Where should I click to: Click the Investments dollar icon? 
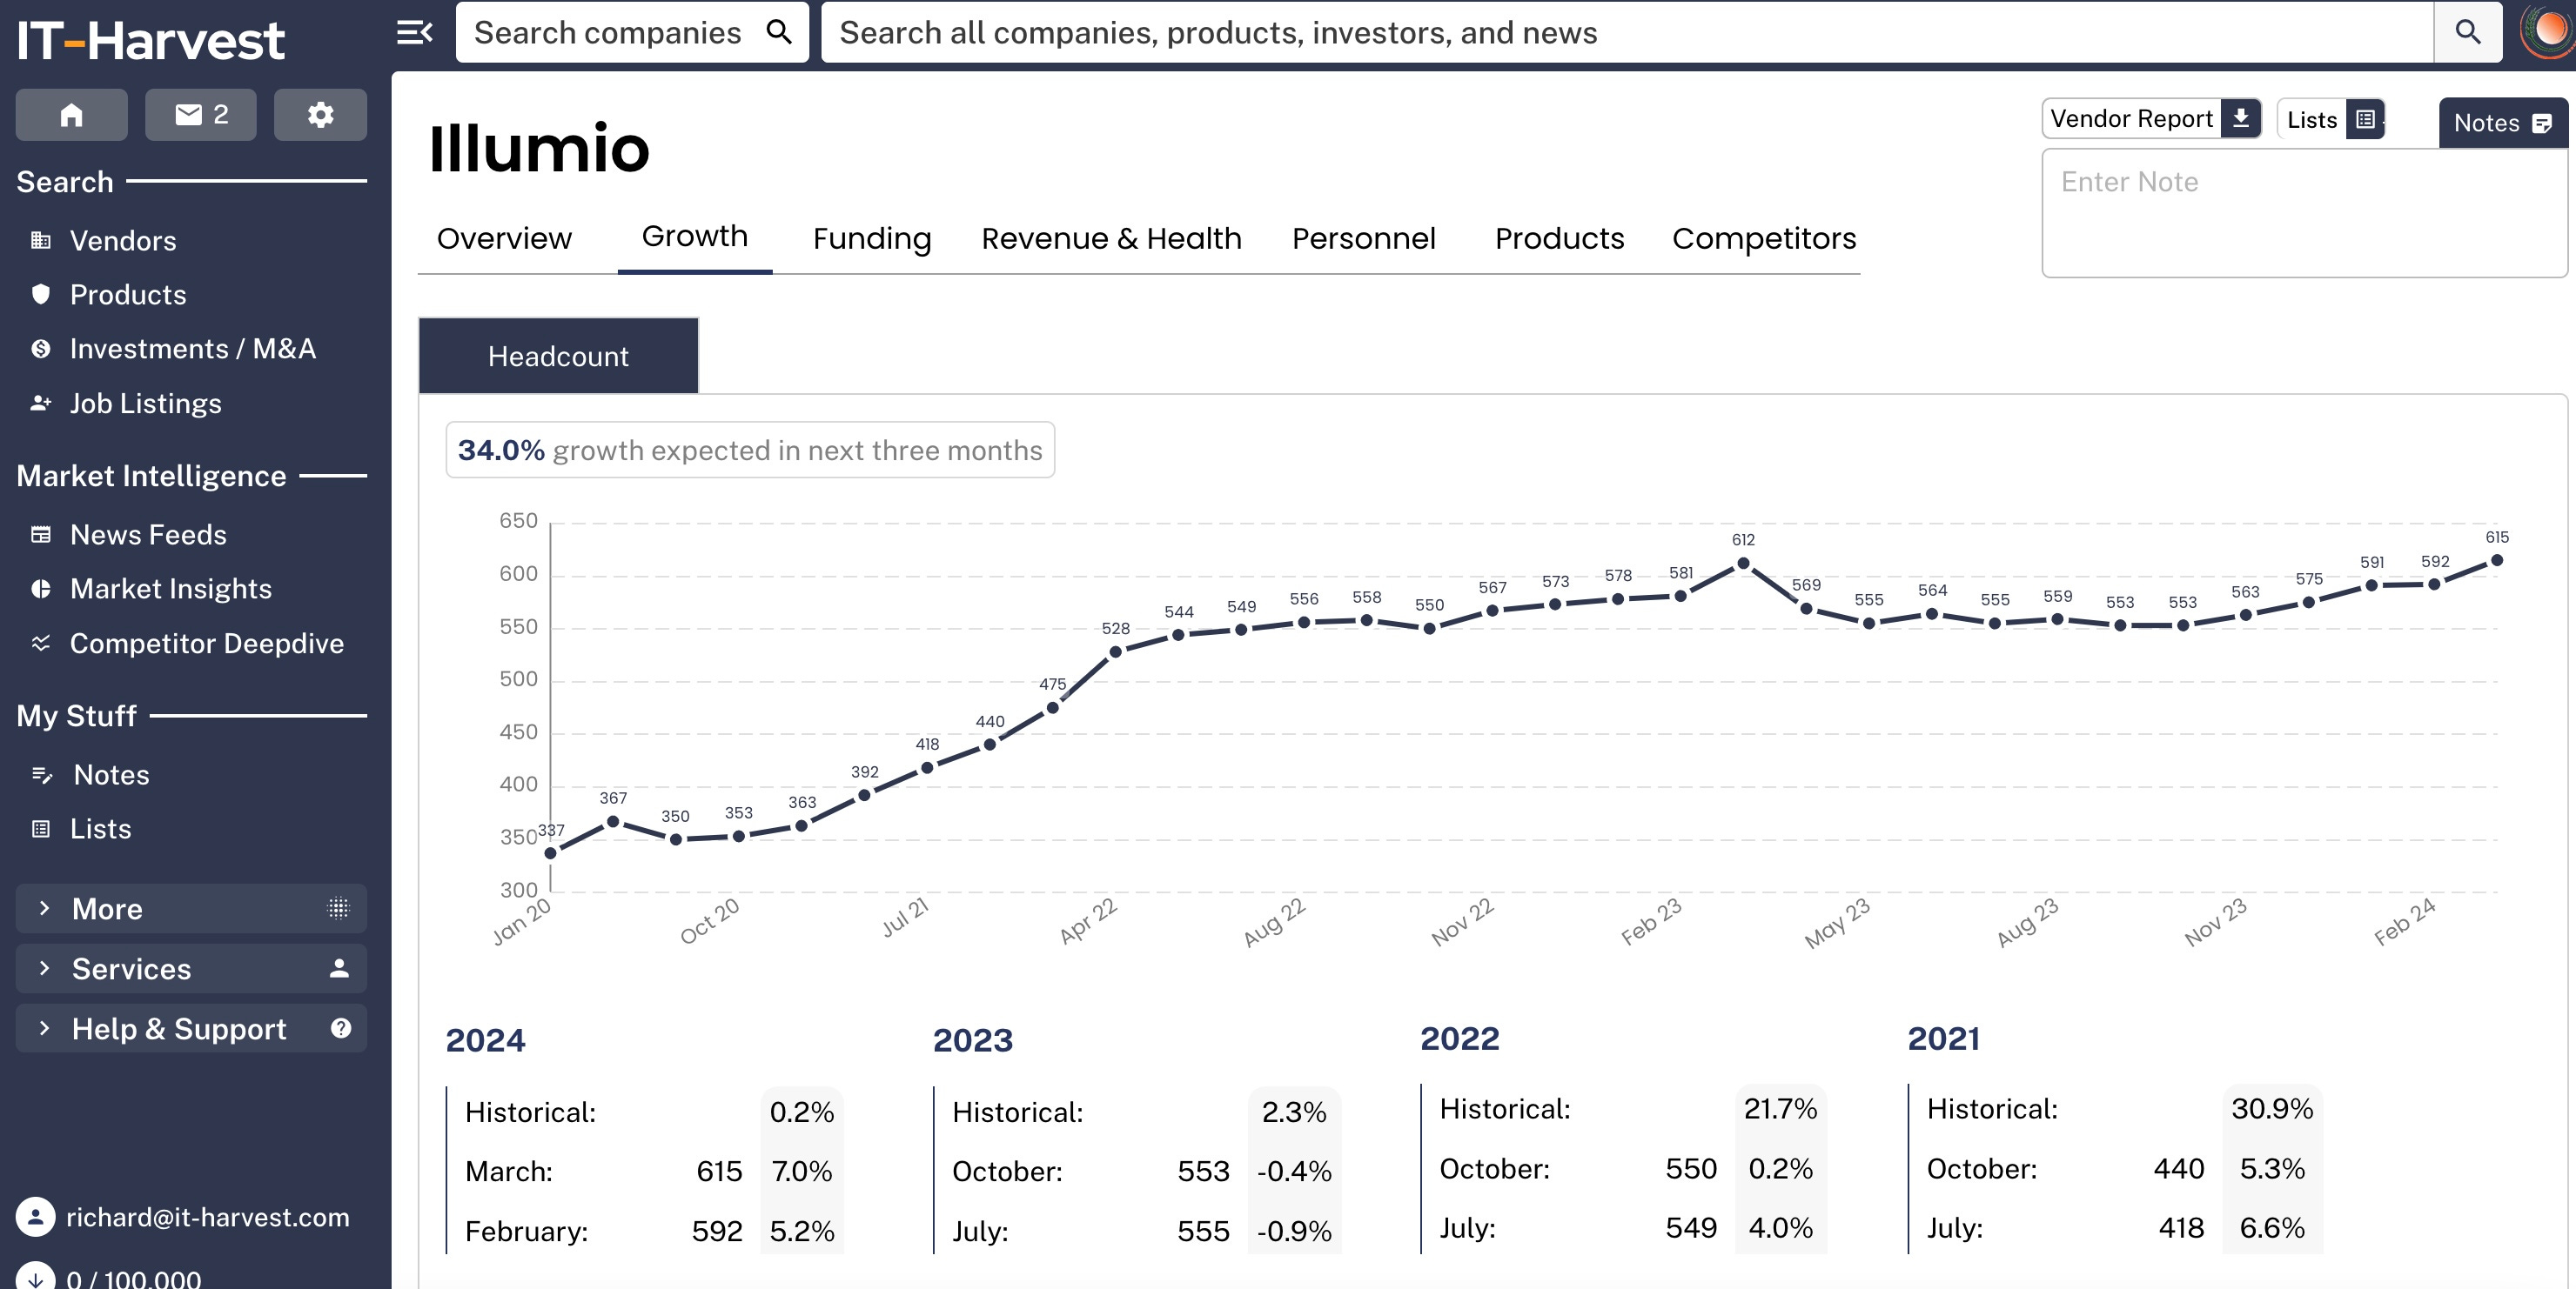tap(41, 348)
